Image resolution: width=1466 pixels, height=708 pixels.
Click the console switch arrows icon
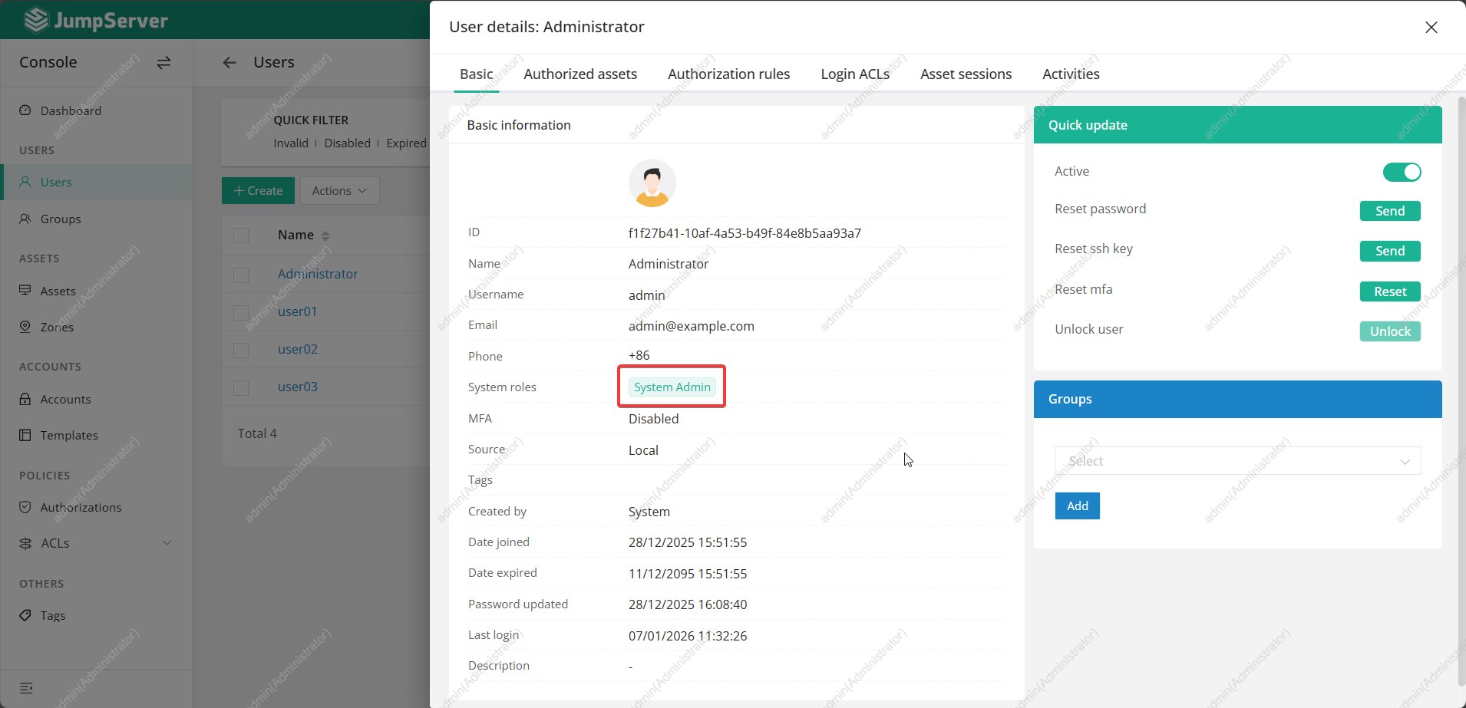[x=163, y=62]
